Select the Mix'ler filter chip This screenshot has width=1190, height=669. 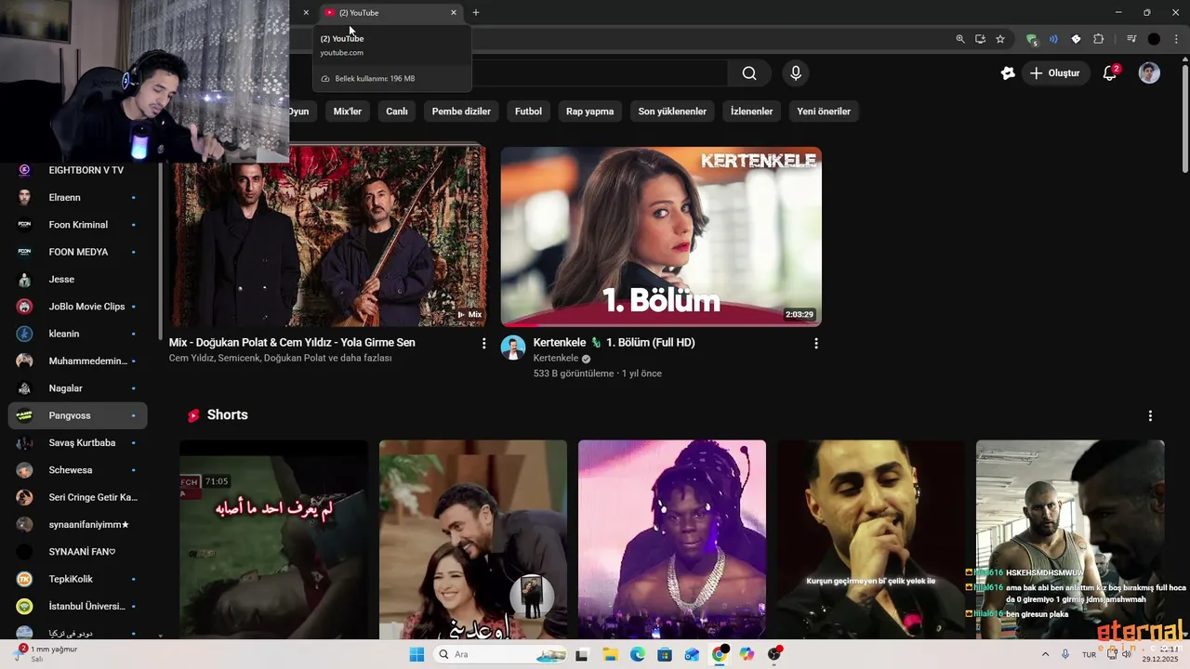(x=347, y=111)
